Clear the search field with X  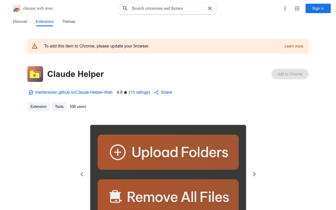click(210, 8)
